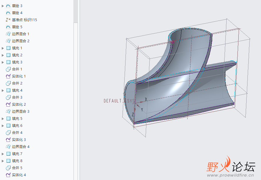This screenshot has width=261, height=180.
Task: Expand the 草绘 3 tree node
Action: [x=3, y=6]
